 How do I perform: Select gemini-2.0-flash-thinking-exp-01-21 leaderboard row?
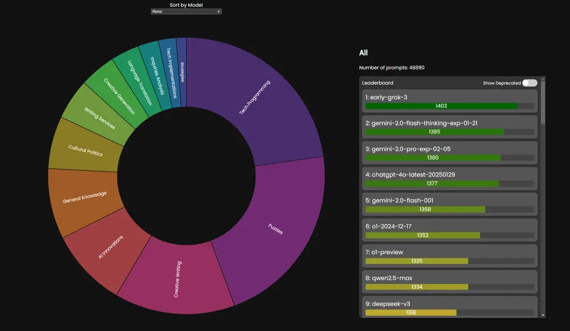[449, 126]
